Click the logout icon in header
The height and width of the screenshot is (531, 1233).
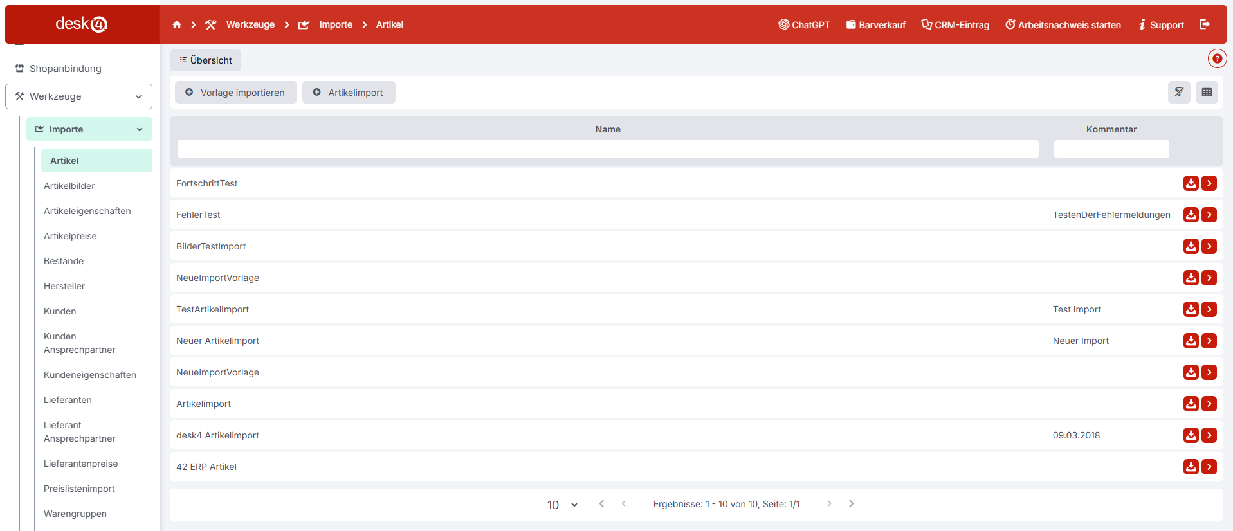click(1205, 24)
